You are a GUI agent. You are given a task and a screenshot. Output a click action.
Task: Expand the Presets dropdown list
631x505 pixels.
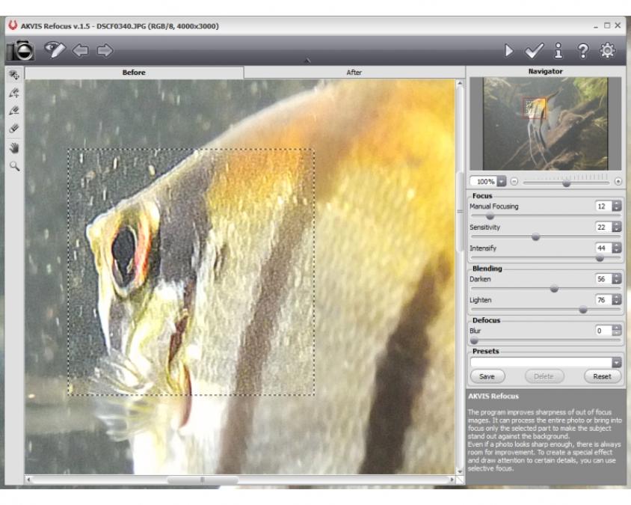pyautogui.click(x=616, y=362)
